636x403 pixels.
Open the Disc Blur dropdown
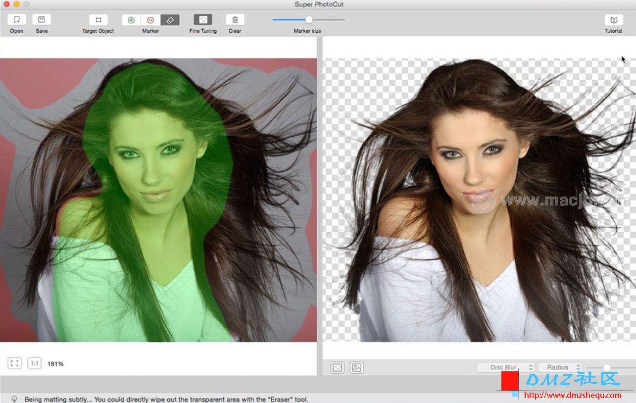pyautogui.click(x=506, y=367)
